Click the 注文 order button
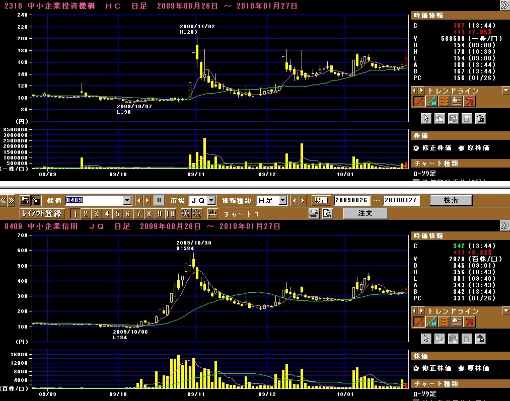Viewport: 510px width, 401px height. click(x=365, y=213)
